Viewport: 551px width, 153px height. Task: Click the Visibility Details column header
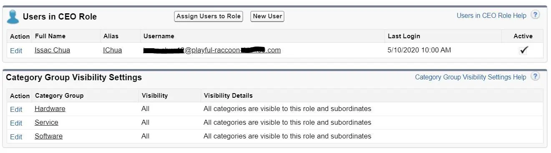tap(228, 96)
